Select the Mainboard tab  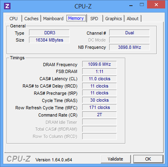(53, 19)
